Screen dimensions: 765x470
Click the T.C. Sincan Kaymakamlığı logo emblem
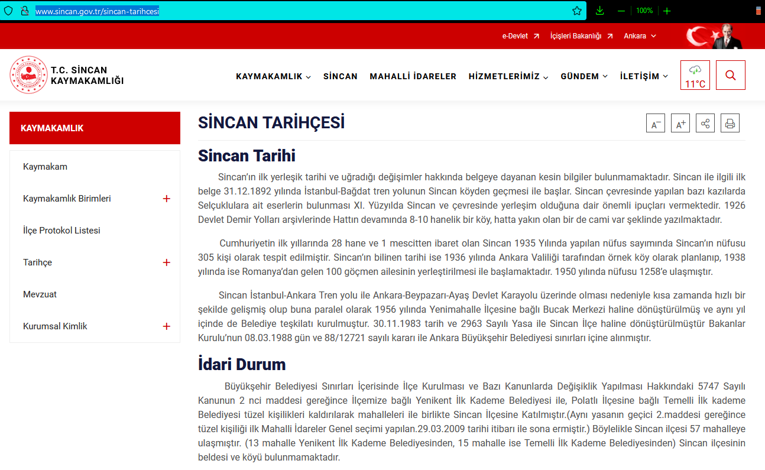28,75
